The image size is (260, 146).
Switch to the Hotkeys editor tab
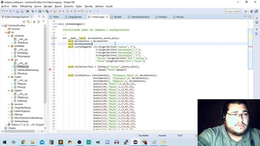(161, 17)
